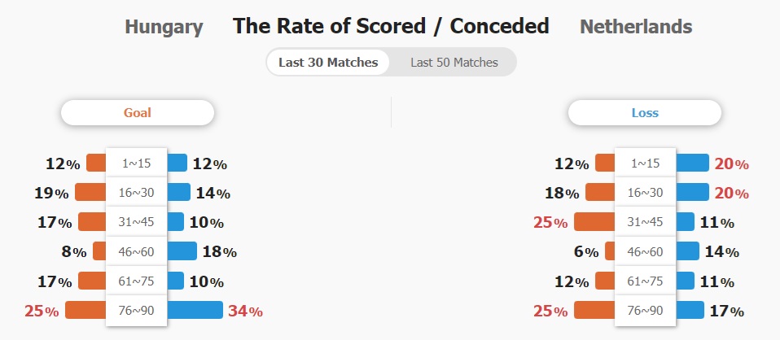Select the 46~60 interval in Goal chart

tap(137, 251)
